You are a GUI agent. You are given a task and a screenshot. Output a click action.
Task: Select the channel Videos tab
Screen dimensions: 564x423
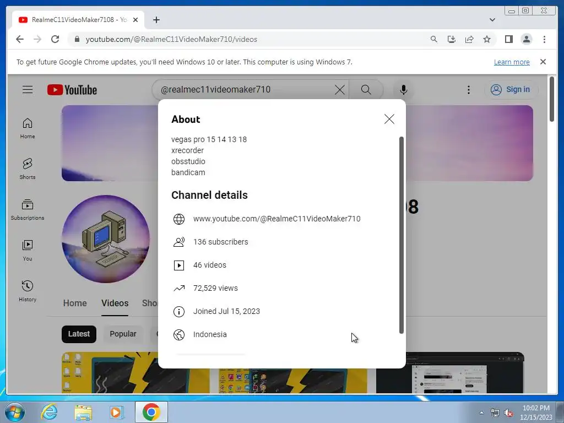point(115,303)
